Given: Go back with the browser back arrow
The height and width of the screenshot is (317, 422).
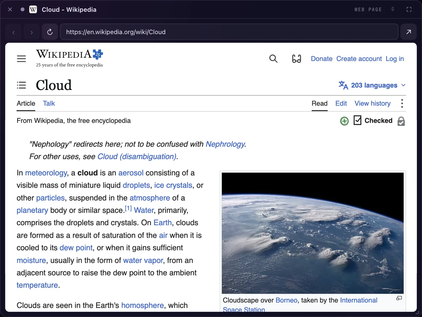Looking at the screenshot, I should coord(14,32).
